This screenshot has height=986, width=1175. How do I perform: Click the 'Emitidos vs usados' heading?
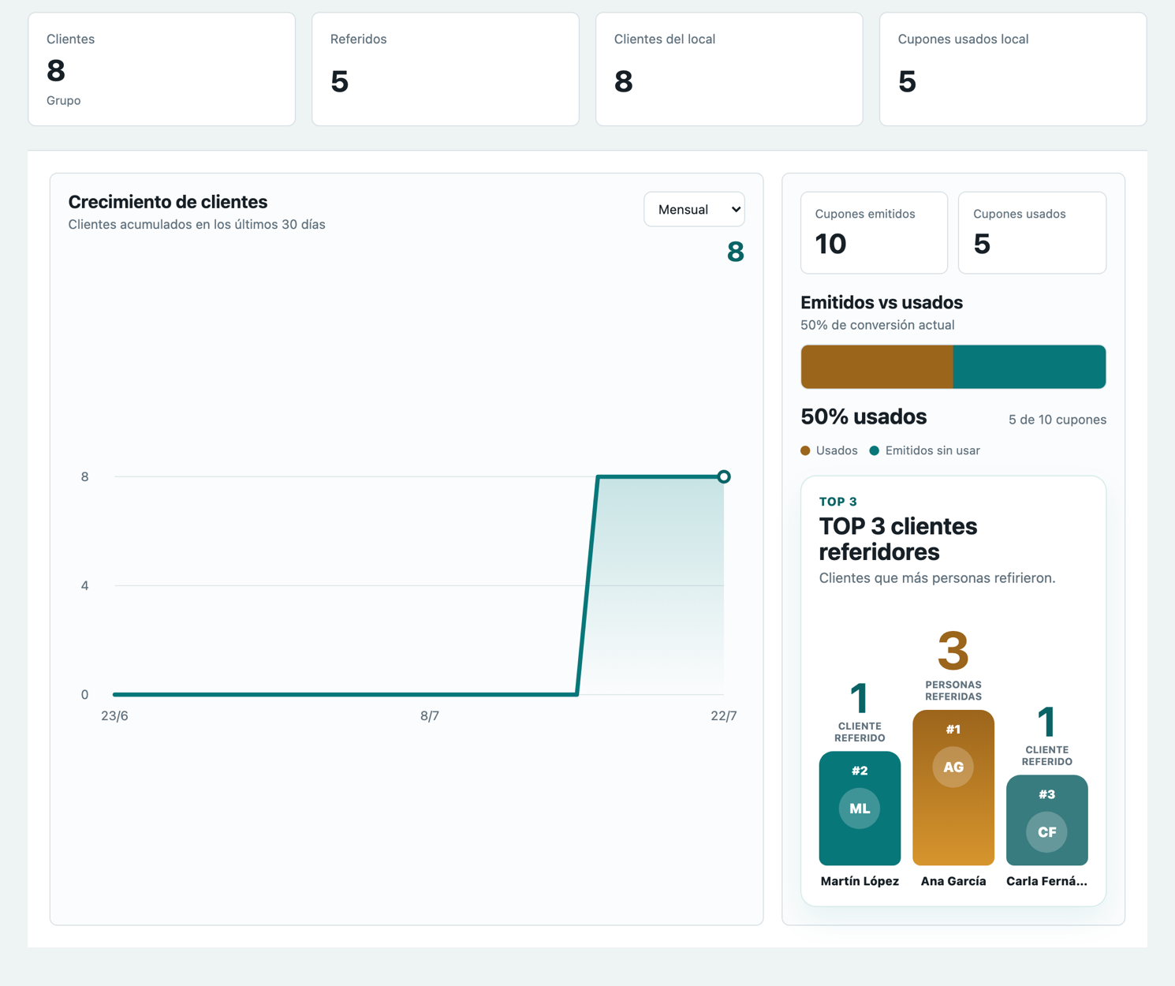click(882, 302)
